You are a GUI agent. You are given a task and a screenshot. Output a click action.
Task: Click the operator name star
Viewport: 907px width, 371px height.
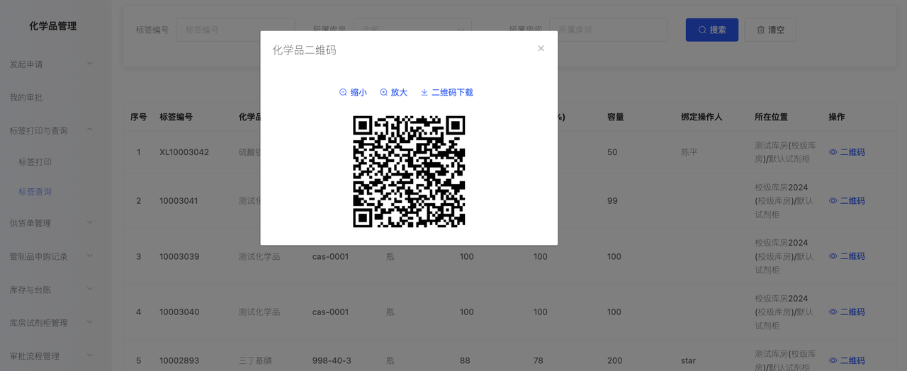click(688, 360)
